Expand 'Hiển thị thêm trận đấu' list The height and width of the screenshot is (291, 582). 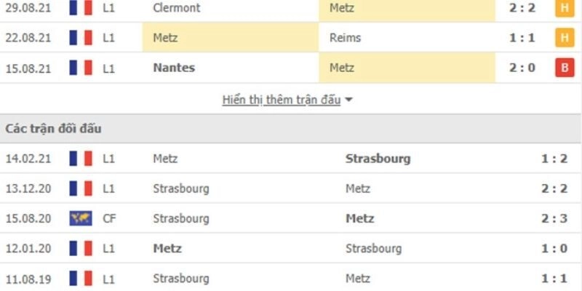point(281,100)
